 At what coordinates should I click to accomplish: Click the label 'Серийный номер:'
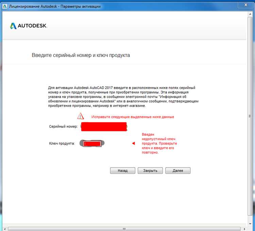coord(63,127)
